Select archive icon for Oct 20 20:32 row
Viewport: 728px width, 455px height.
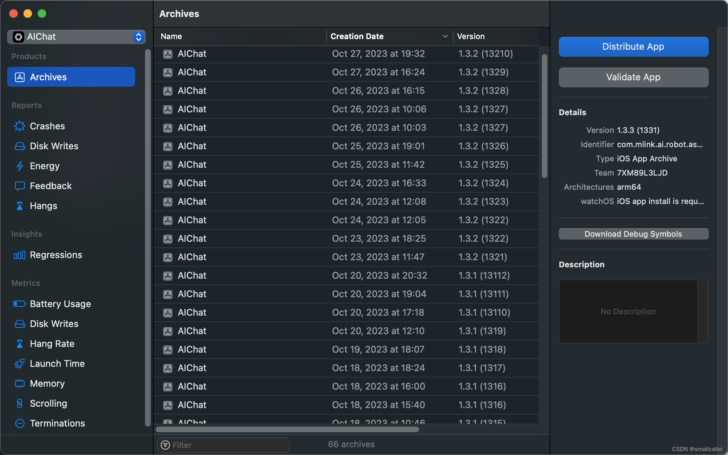(168, 276)
